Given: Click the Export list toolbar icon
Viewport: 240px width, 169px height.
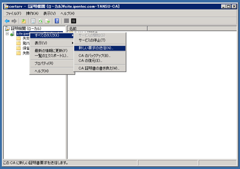Looking at the screenshot, I should point(48,21).
